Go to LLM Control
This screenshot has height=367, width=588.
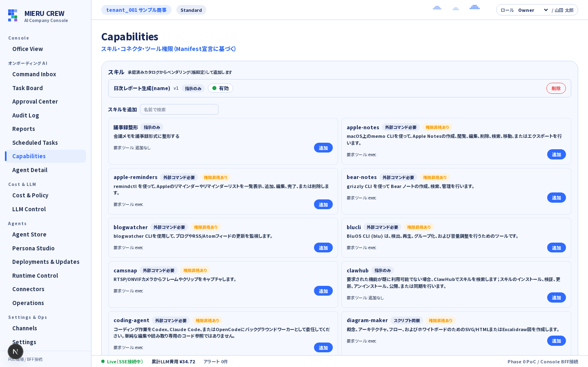tap(45, 209)
